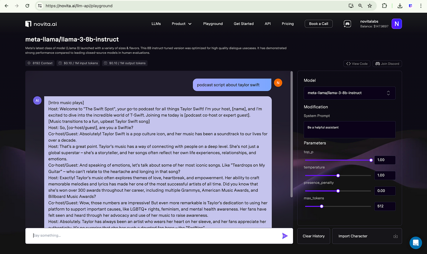Open the Discord icon in header
Screen dimensions: 427x254
(x=347, y=24)
